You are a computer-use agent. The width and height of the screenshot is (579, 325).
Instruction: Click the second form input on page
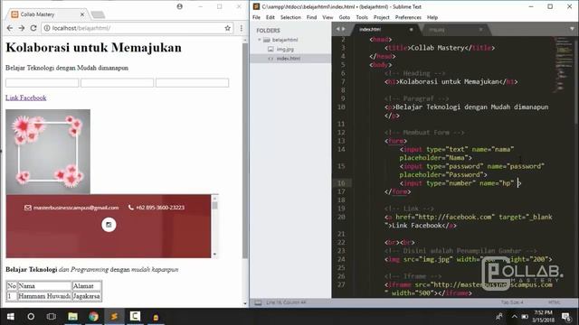pos(117,83)
